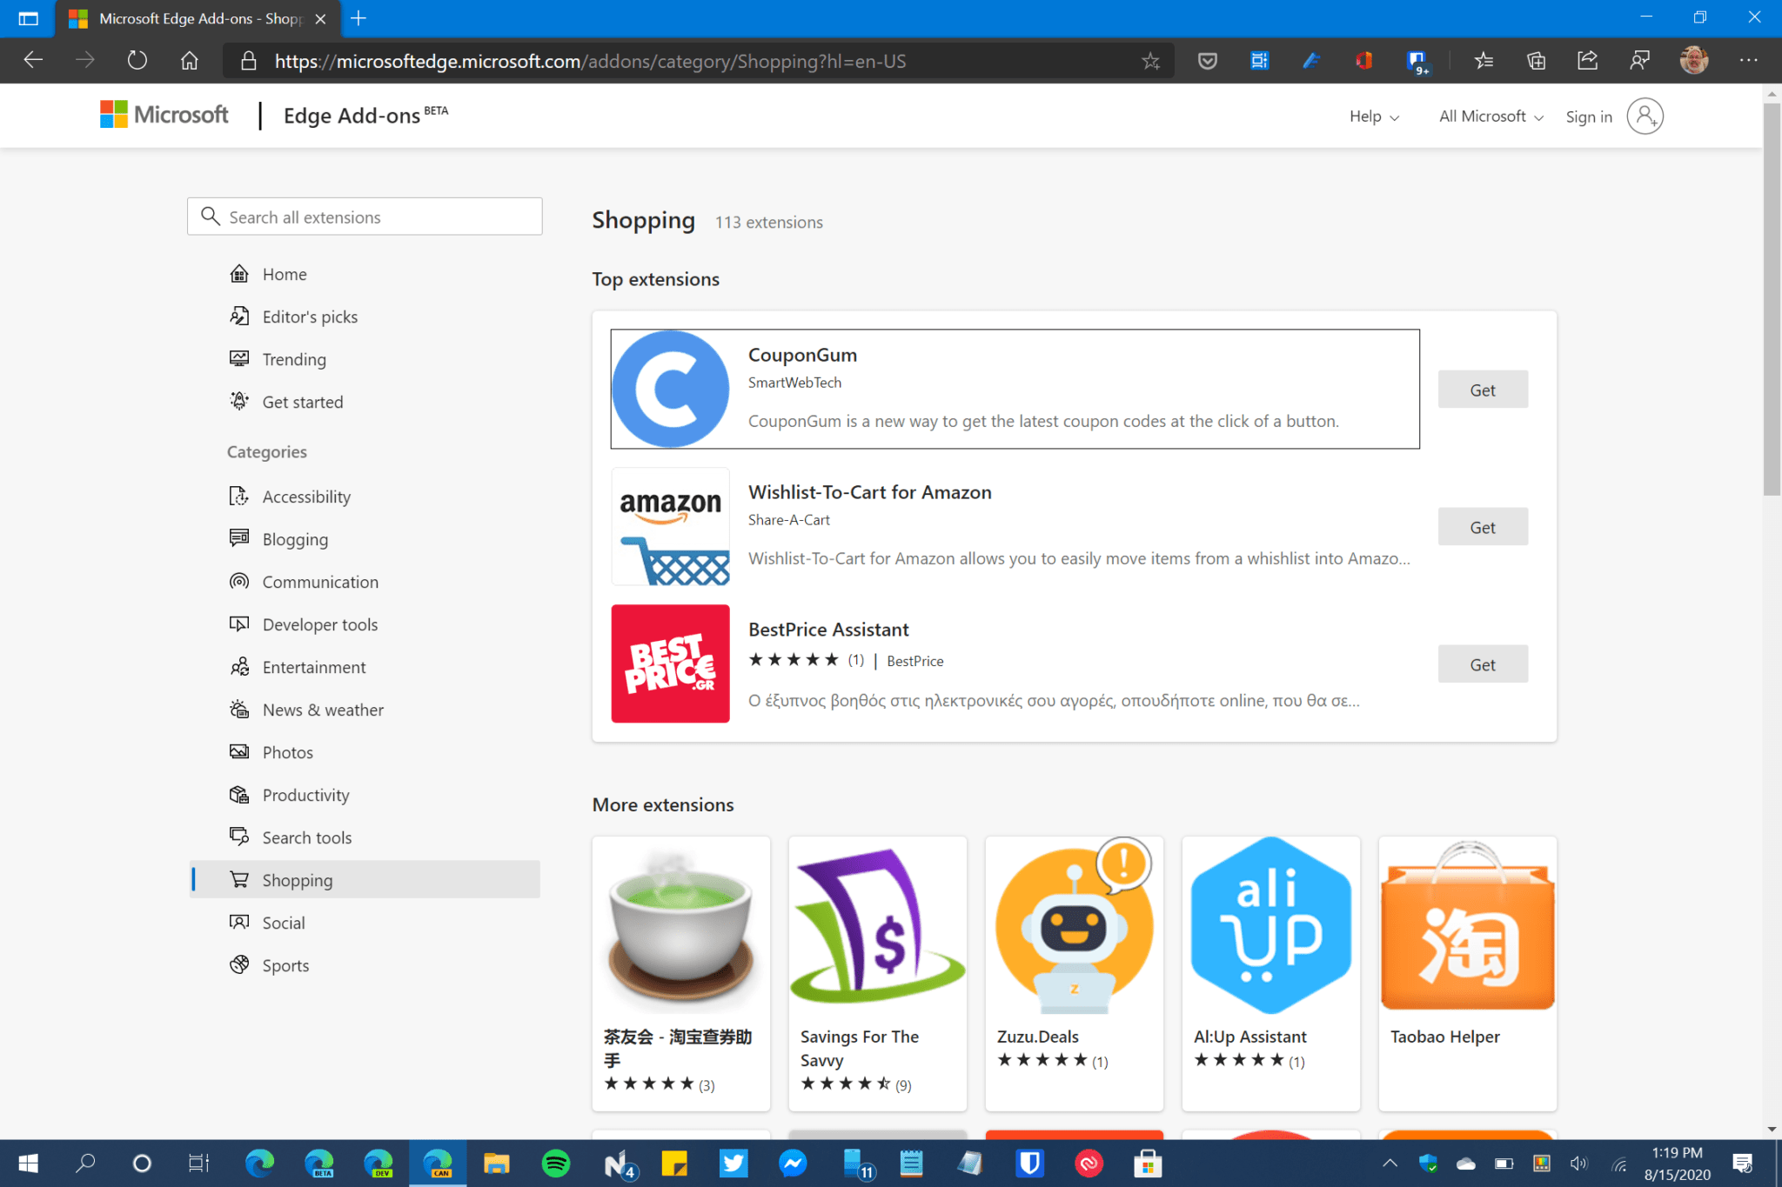Viewport: 1782px width, 1187px height.
Task: Launch Spotify from the taskbar
Action: coord(556,1163)
